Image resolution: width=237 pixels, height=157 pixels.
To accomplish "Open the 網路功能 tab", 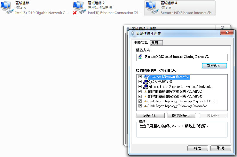I will click(x=141, y=43).
